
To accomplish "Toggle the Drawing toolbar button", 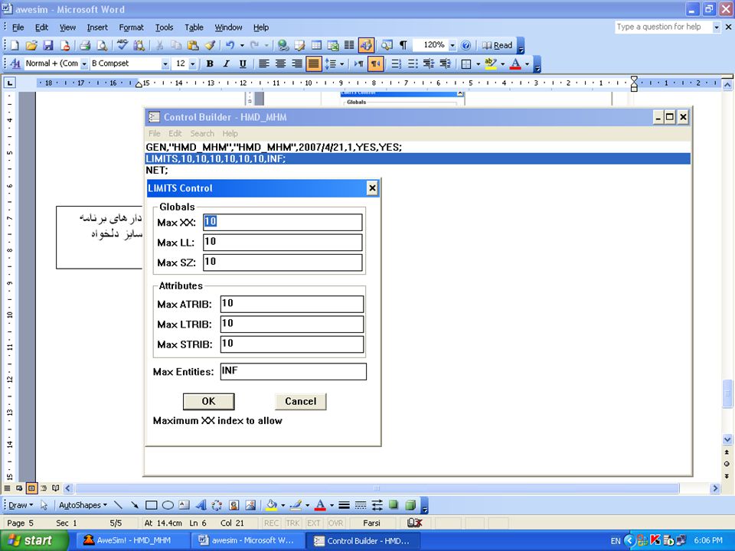I will point(366,45).
